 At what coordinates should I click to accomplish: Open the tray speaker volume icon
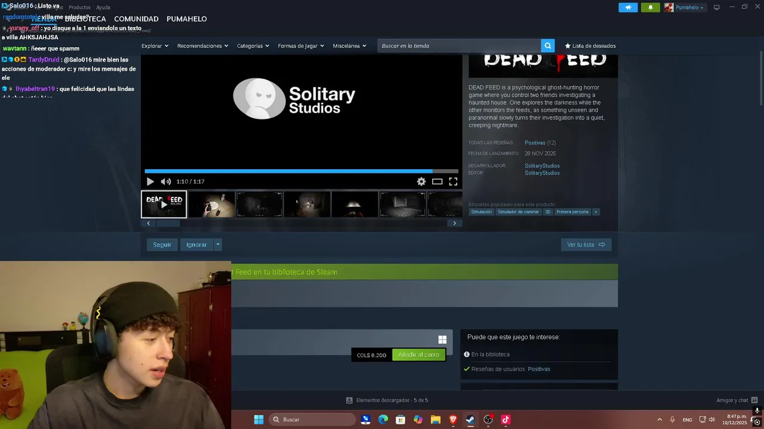[712, 419]
